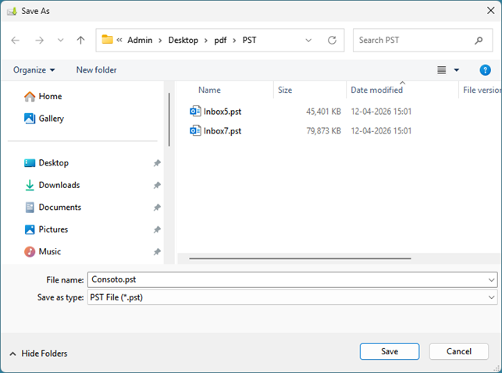Click the Save button
This screenshot has width=502, height=373.
389,352
